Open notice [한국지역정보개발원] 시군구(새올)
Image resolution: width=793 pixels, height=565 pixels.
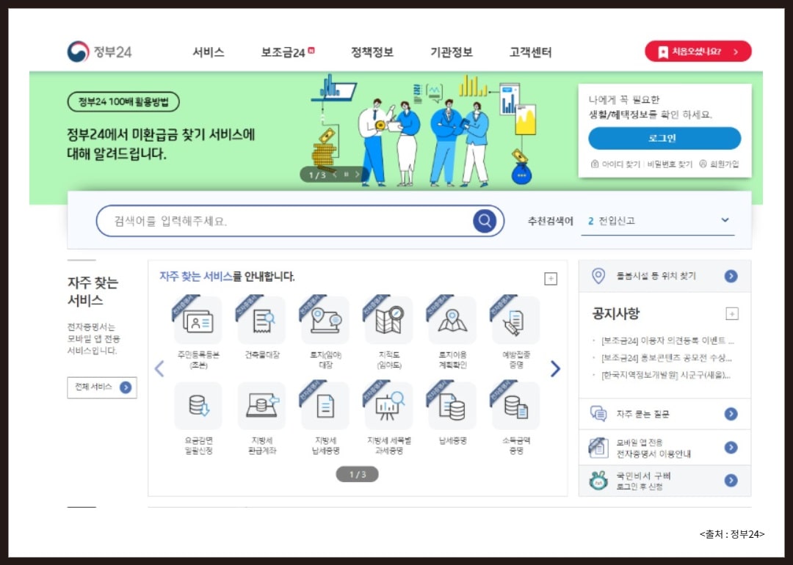click(665, 375)
